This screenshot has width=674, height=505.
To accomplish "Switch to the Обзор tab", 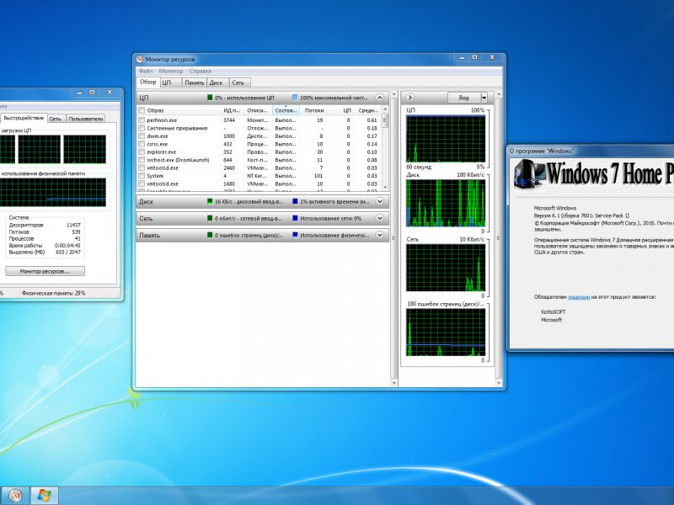I will [148, 82].
